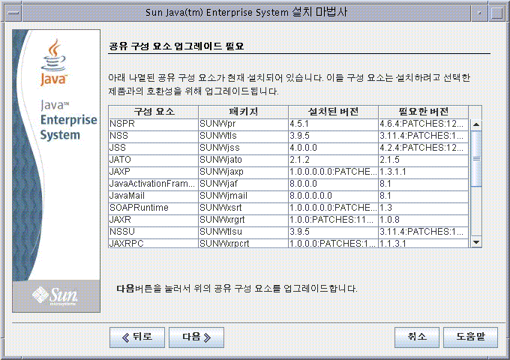Click the SUNWxrgrt package cell

[x=243, y=220]
